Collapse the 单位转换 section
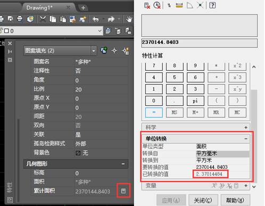265x206 pixels. pyautogui.click(x=246, y=138)
